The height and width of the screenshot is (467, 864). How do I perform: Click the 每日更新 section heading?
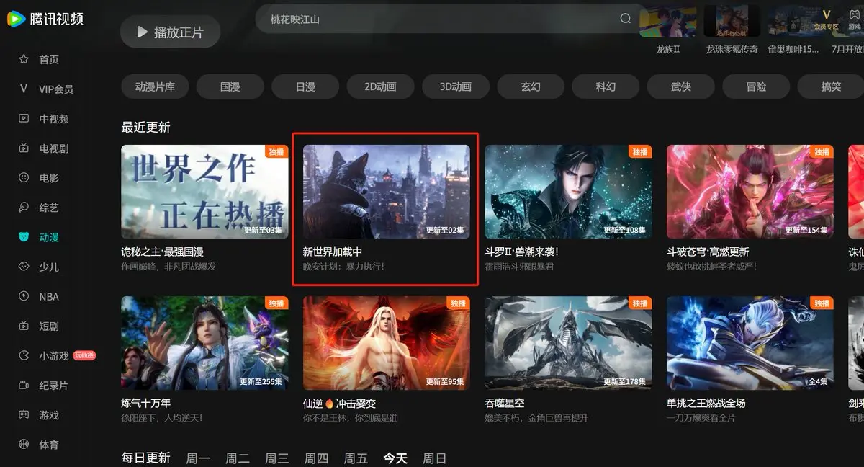pos(145,458)
